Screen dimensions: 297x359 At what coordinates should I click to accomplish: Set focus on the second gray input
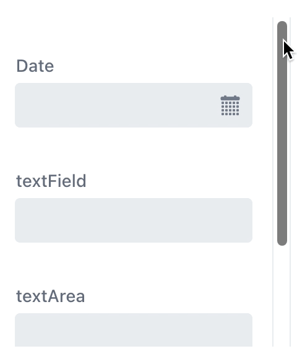[x=134, y=220]
